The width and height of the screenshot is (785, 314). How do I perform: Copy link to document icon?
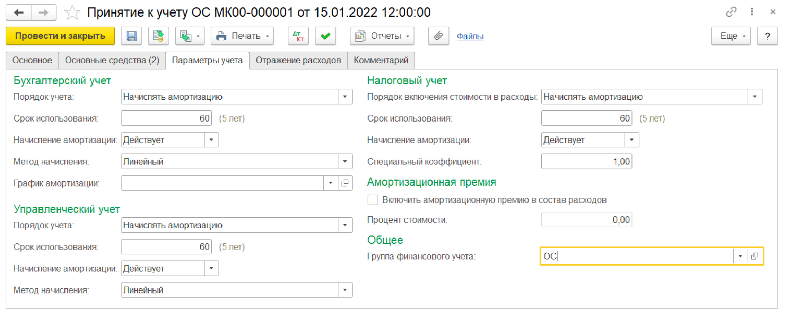click(731, 12)
